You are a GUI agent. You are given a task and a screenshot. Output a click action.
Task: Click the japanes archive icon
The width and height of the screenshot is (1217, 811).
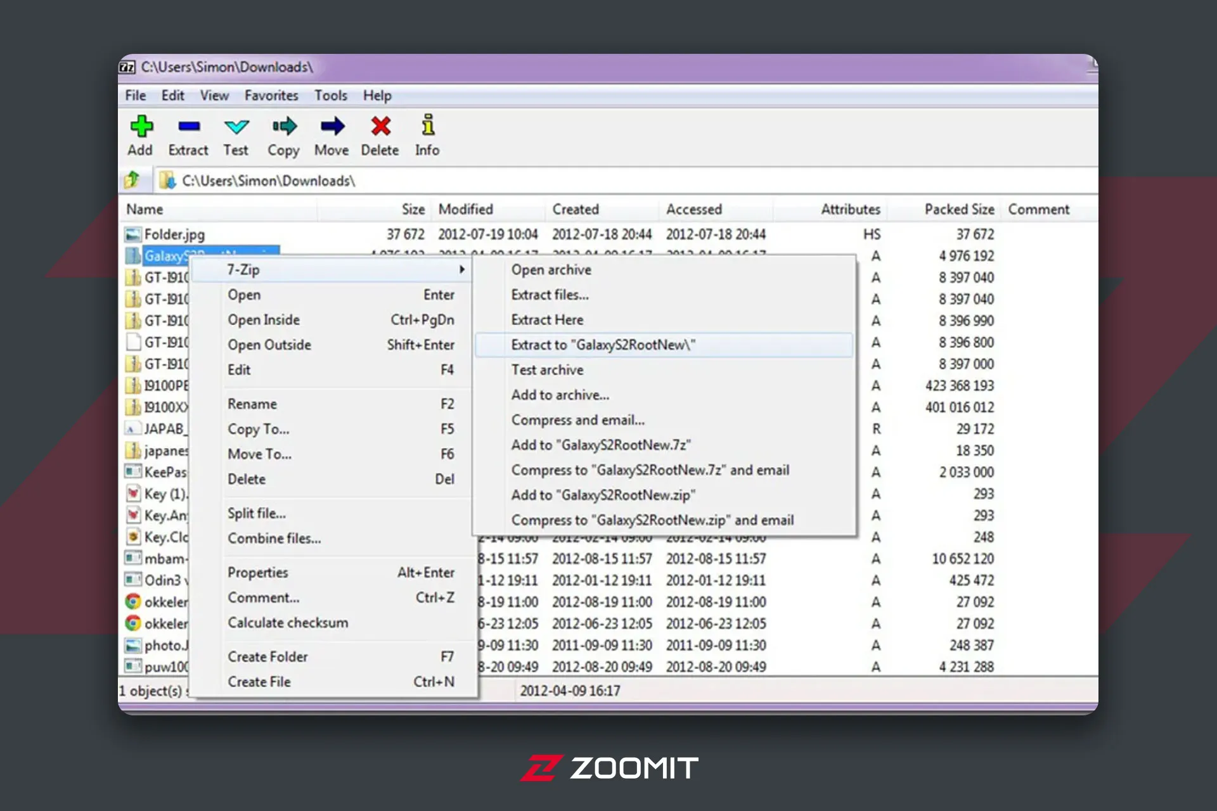click(132, 450)
